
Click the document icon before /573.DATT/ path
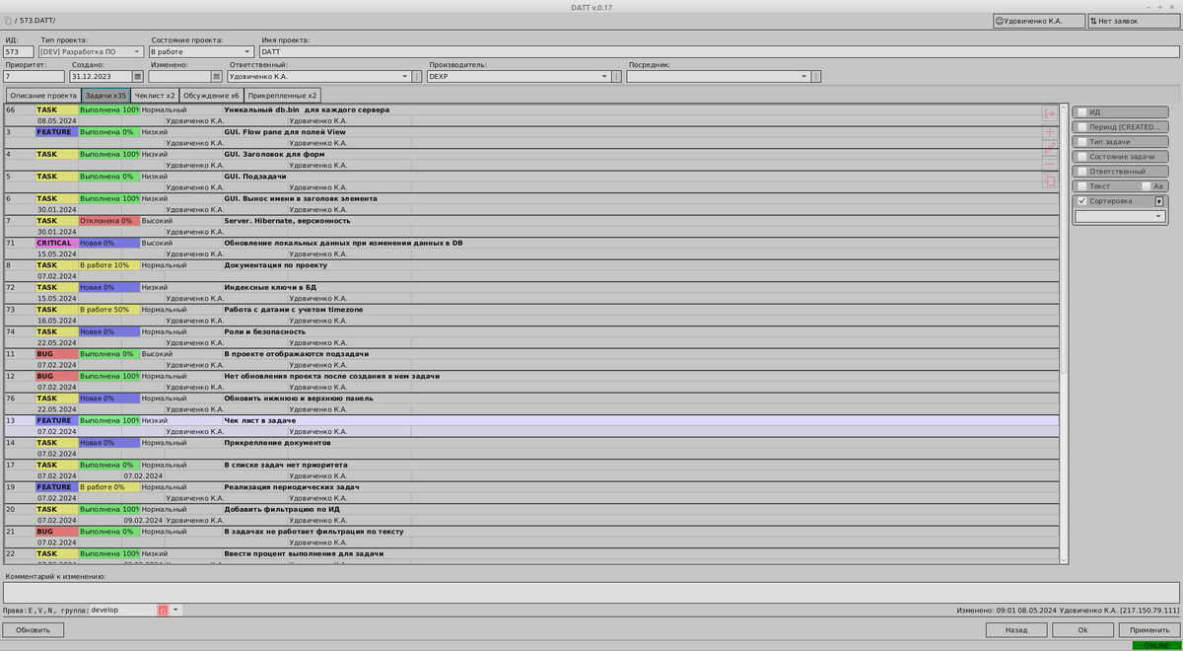click(9, 20)
